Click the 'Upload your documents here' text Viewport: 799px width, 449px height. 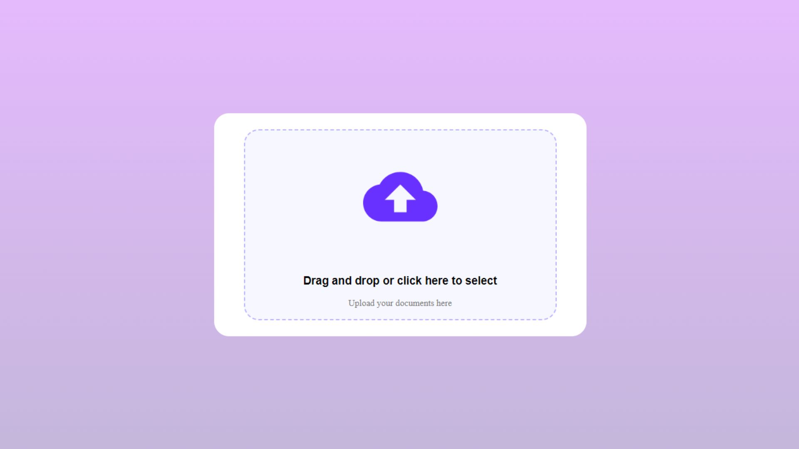(399, 303)
